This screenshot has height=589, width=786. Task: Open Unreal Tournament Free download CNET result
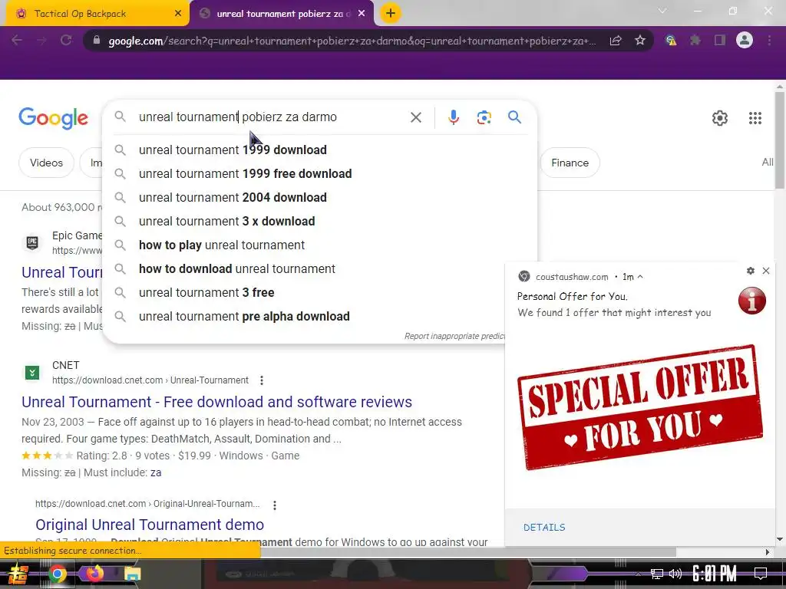(216, 402)
